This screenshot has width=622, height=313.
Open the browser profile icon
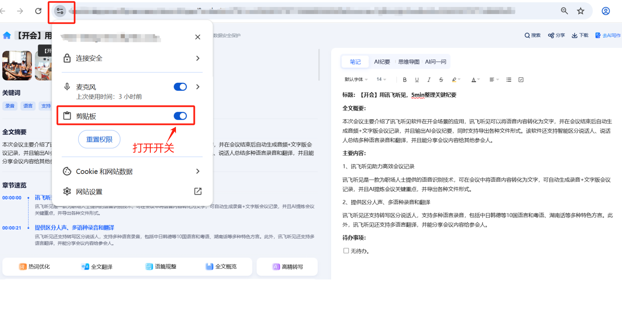(606, 11)
